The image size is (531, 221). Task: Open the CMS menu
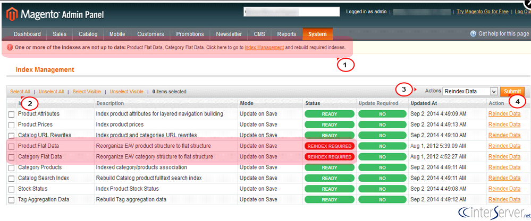click(259, 34)
